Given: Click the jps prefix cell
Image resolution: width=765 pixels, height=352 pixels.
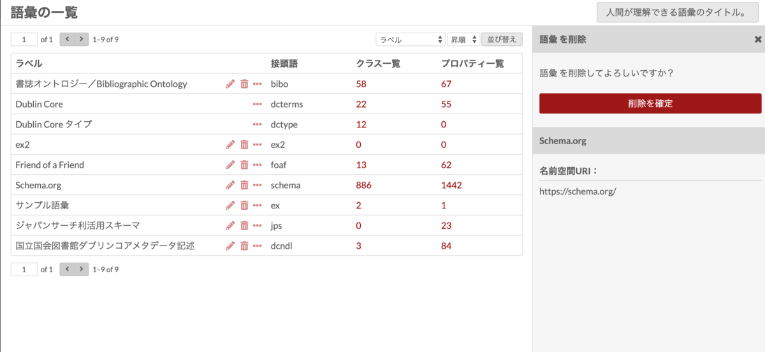Looking at the screenshot, I should click(277, 225).
